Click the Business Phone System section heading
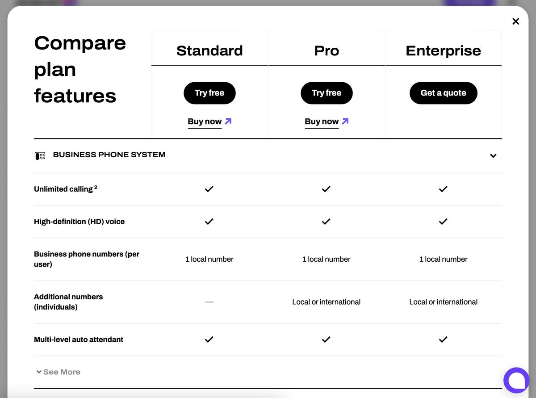This screenshot has width=536, height=398. [109, 155]
